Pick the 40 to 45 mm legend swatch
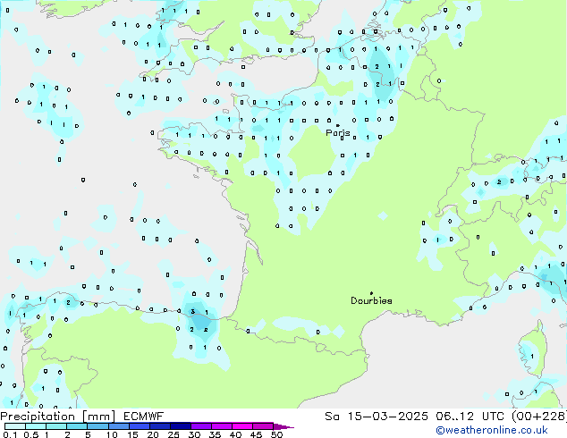This screenshot has width=567, height=438. pos(242,426)
